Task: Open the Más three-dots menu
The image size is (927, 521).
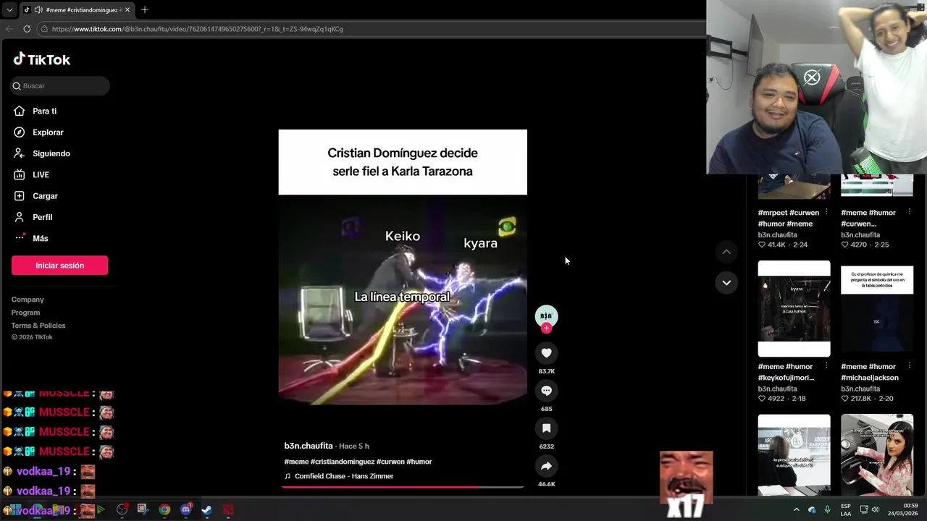Action: click(x=20, y=238)
